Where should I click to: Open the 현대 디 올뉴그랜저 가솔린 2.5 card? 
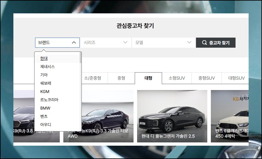click(x=172, y=116)
